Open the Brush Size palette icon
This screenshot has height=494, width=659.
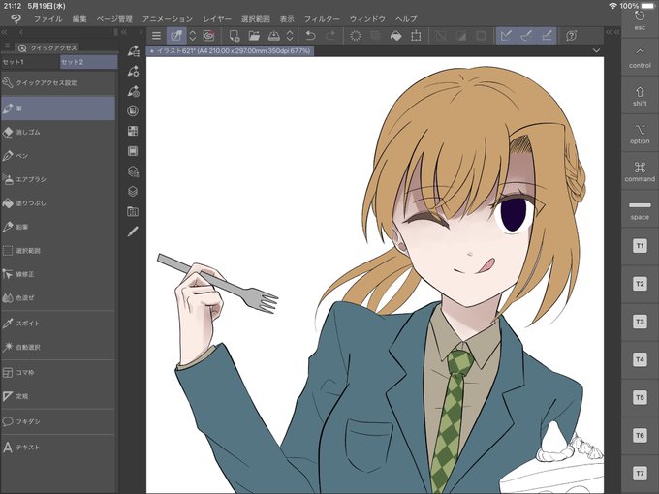[133, 91]
